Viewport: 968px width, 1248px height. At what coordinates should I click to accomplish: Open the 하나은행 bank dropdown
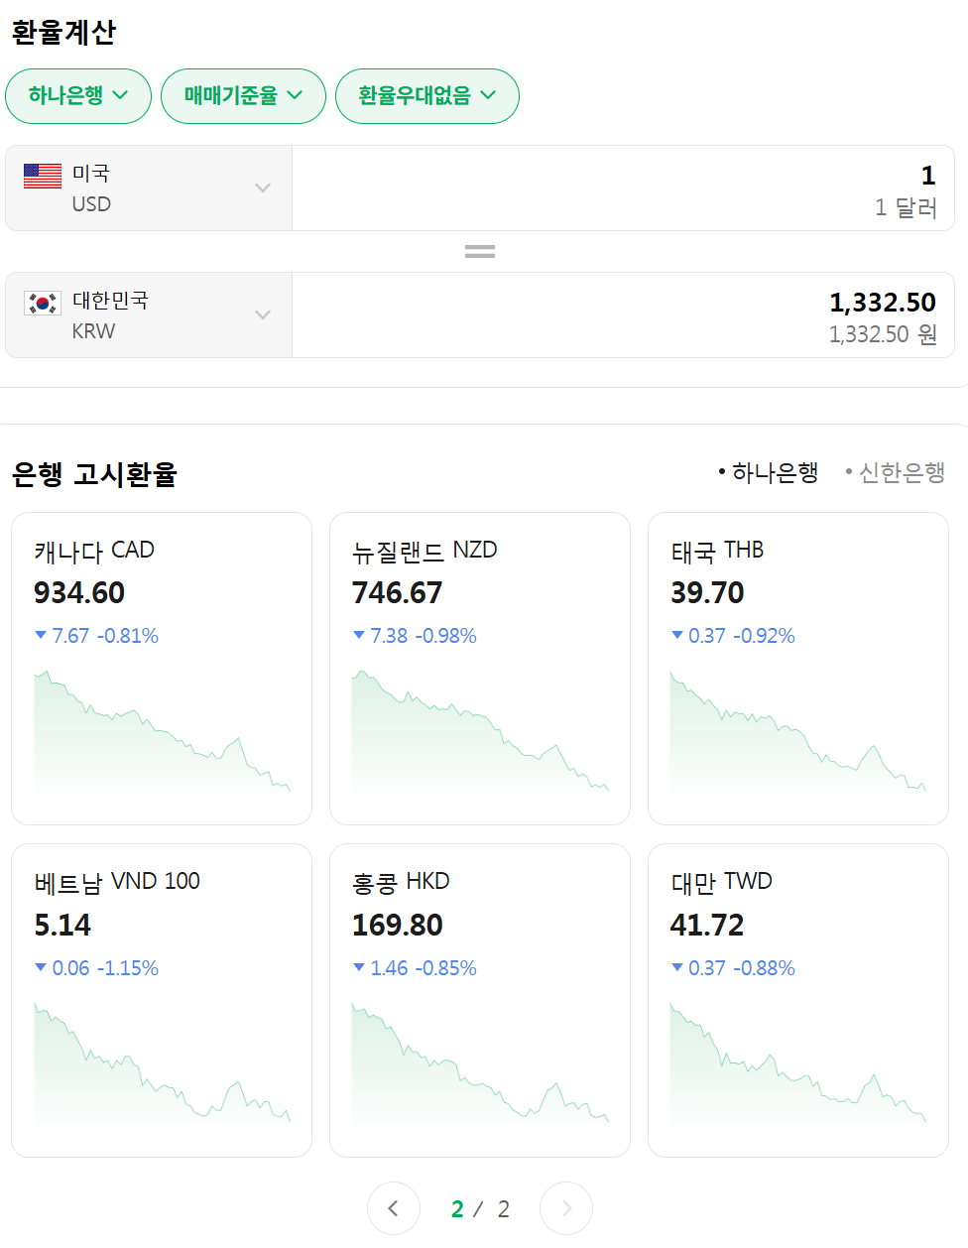click(78, 96)
